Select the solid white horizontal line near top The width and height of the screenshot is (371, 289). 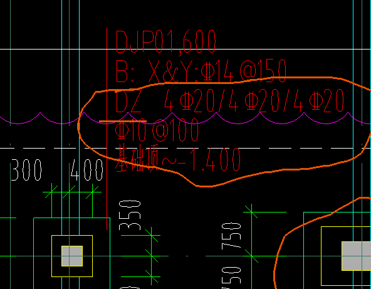pos(185,50)
